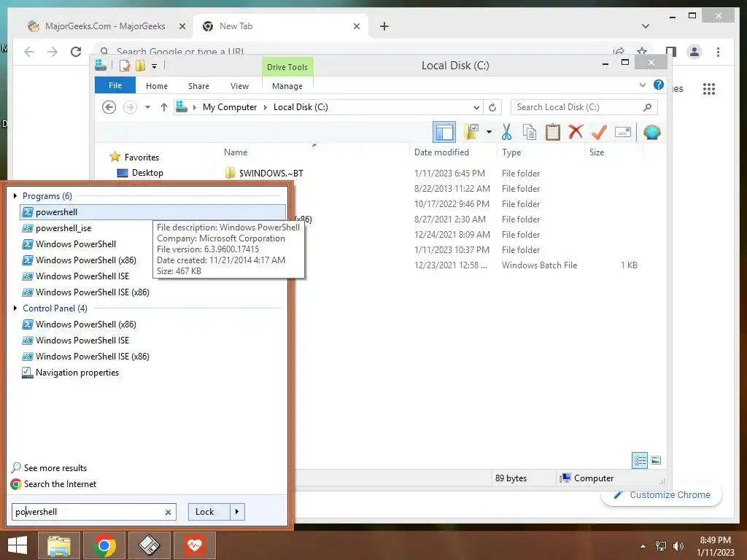Clear the powershell search box with X
This screenshot has width=747, height=560.
pos(168,512)
